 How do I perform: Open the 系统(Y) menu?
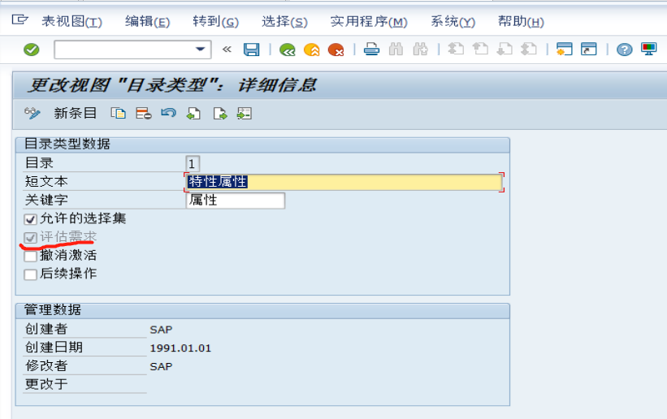pyautogui.click(x=453, y=21)
